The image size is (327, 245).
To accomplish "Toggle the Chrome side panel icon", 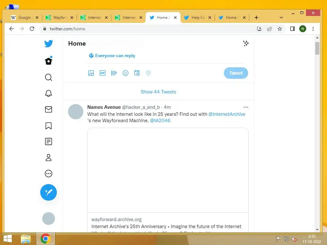I will (x=293, y=29).
